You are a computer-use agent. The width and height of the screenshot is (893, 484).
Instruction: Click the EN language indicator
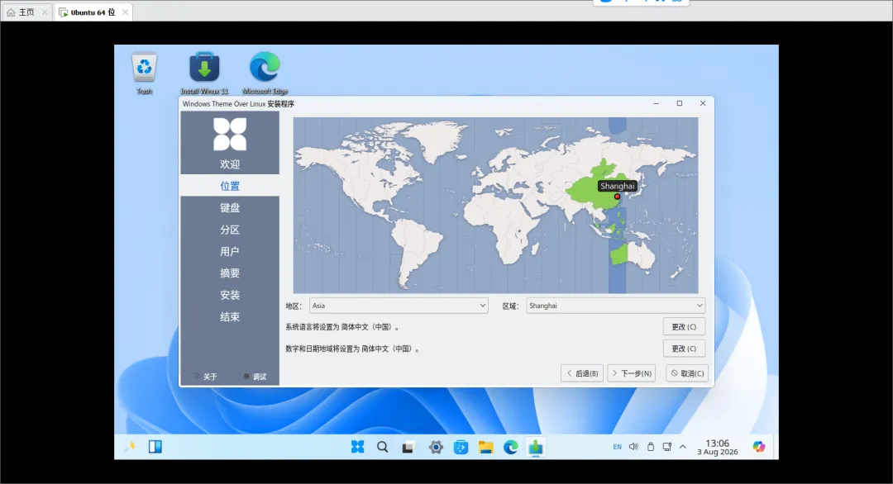click(x=618, y=447)
